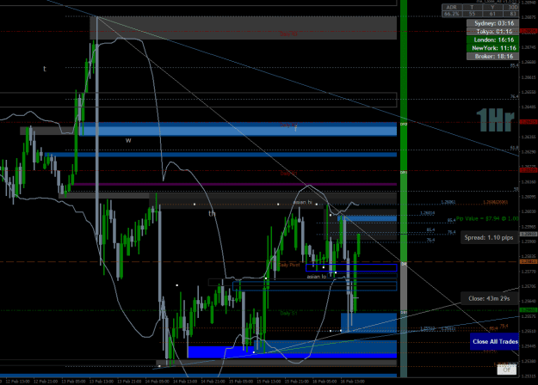Select the 66.2% ADR value cell

point(452,14)
